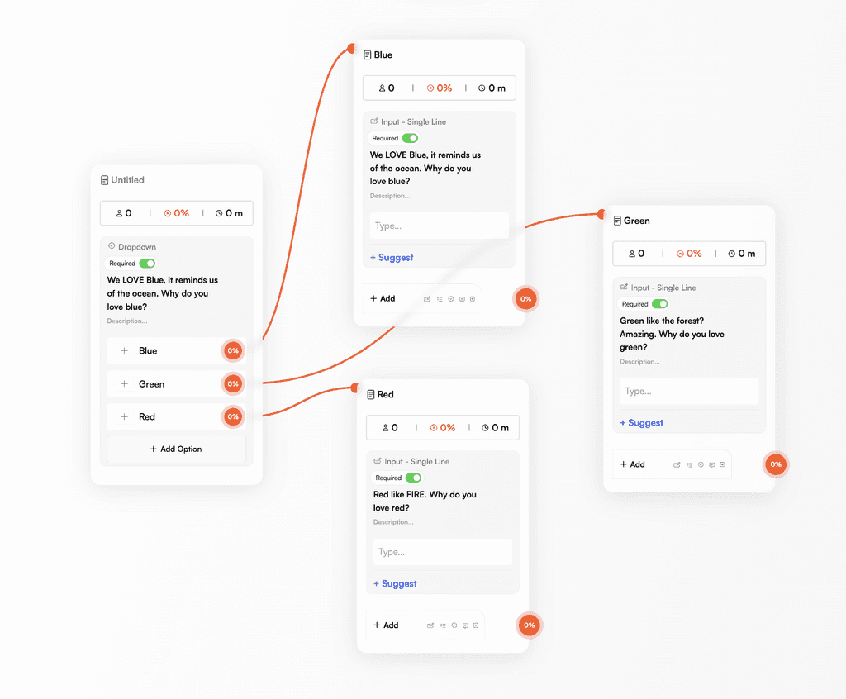The image size is (846, 699).
Task: Click the comment bubble icon in Green card's Add row
Action: coord(711,464)
